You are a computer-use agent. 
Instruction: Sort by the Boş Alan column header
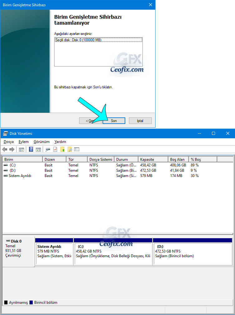coord(179,160)
